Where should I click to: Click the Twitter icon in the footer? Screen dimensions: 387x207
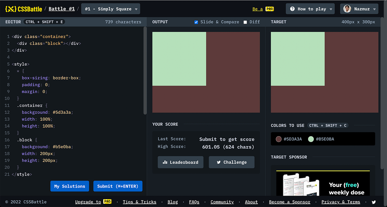374,202
